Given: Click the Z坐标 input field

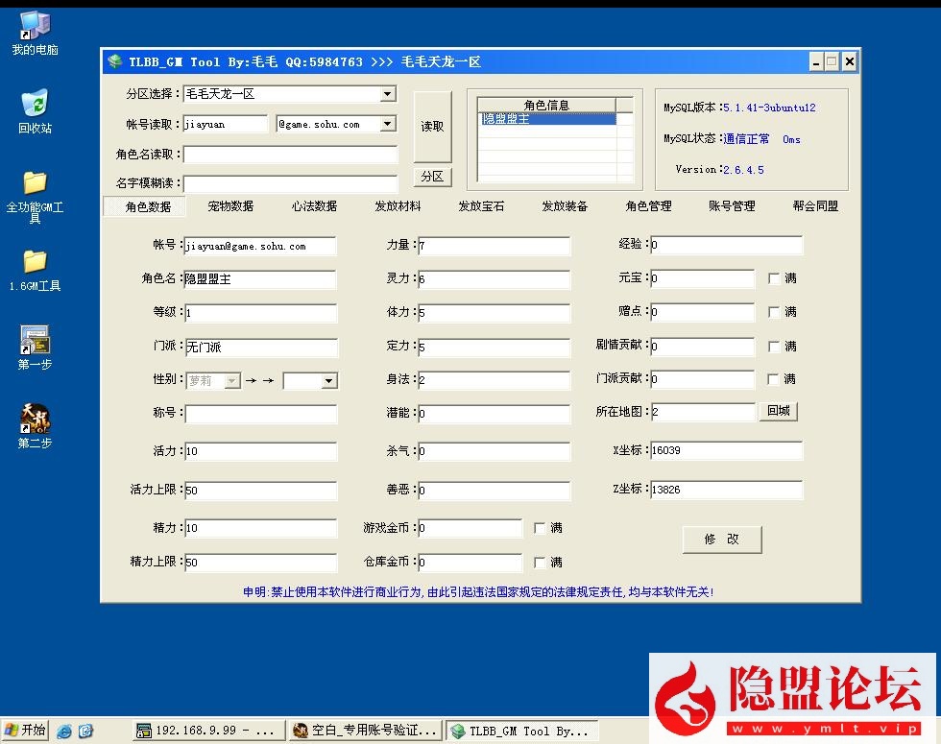Looking at the screenshot, I should point(726,489).
